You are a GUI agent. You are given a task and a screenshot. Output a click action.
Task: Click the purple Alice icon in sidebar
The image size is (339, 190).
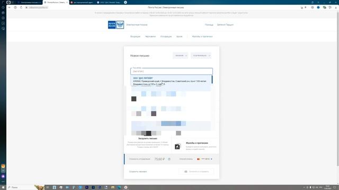coord(3,176)
